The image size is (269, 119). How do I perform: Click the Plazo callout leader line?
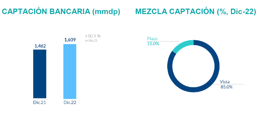(168, 41)
